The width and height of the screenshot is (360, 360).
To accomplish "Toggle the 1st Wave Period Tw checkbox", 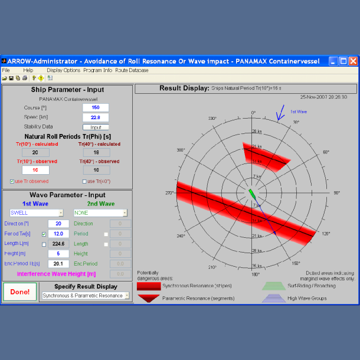I will click(x=43, y=234).
